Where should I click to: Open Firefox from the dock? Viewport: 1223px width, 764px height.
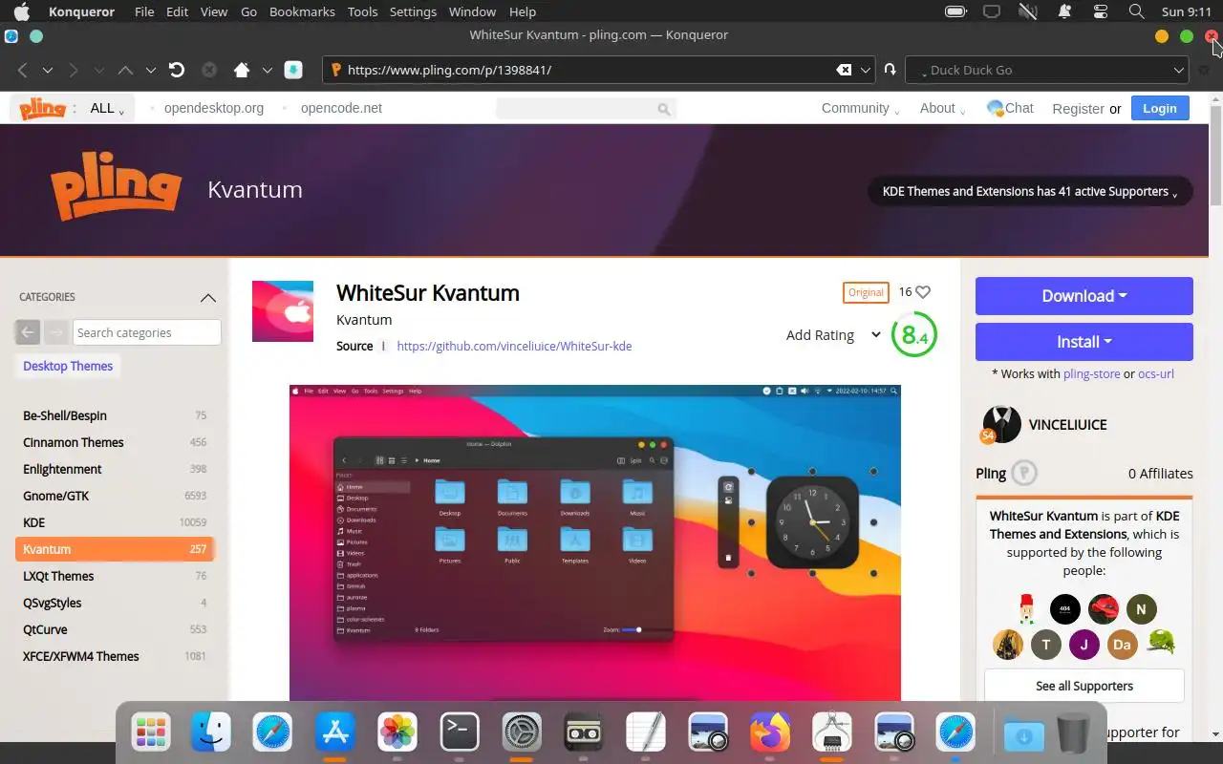(770, 732)
